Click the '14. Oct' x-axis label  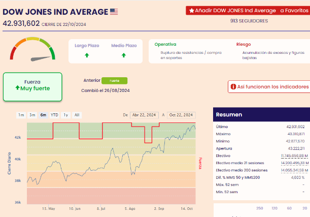coord(187,209)
